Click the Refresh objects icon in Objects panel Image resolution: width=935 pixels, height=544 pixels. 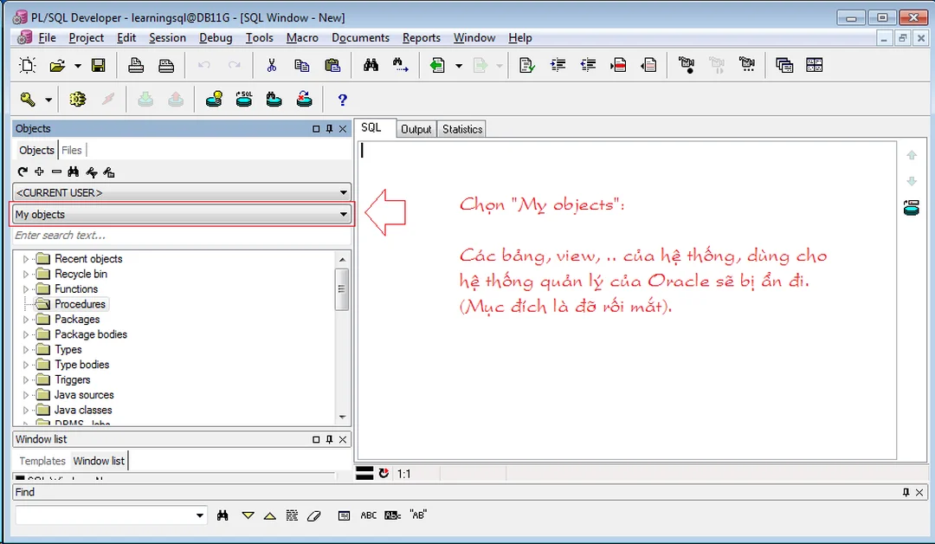tap(23, 172)
